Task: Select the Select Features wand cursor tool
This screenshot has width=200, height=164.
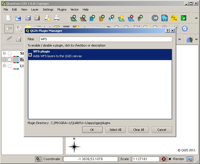Action: pyautogui.click(x=19, y=29)
